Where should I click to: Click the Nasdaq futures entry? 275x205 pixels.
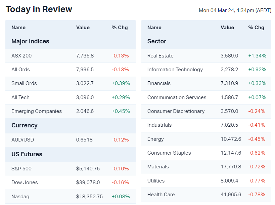click(20, 197)
